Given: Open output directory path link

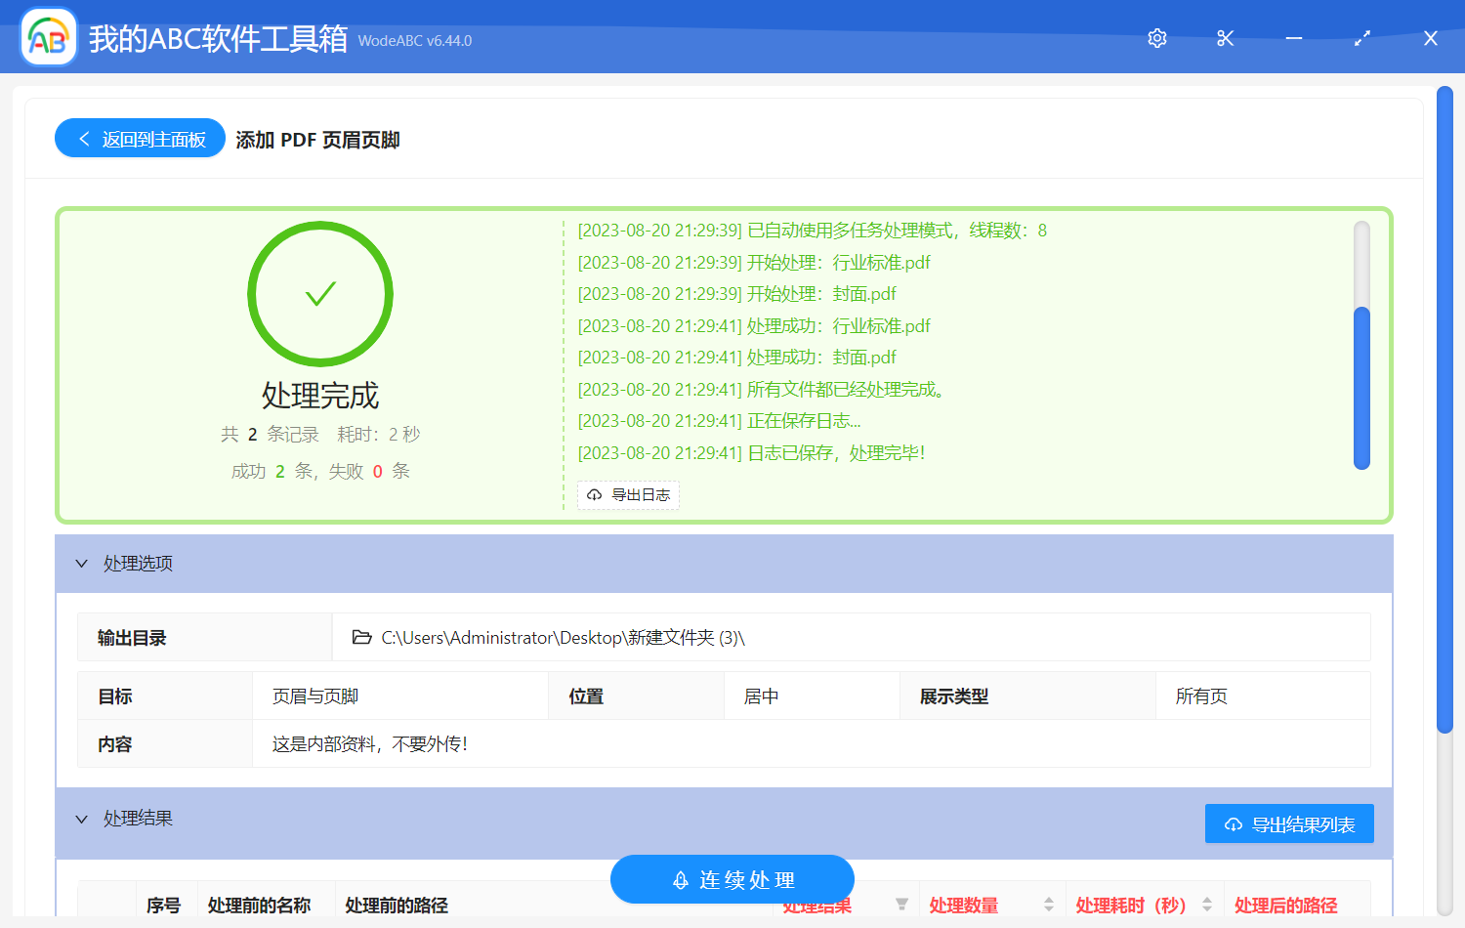Looking at the screenshot, I should pyautogui.click(x=563, y=638).
